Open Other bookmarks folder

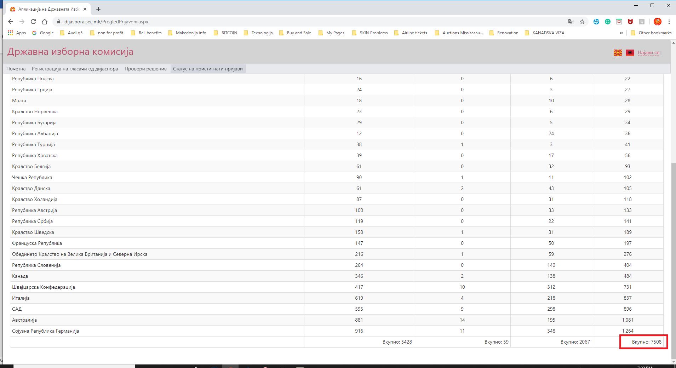[651, 33]
